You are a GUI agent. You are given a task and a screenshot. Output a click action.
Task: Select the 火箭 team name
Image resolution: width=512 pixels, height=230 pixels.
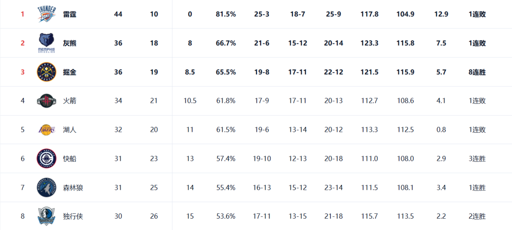point(70,101)
